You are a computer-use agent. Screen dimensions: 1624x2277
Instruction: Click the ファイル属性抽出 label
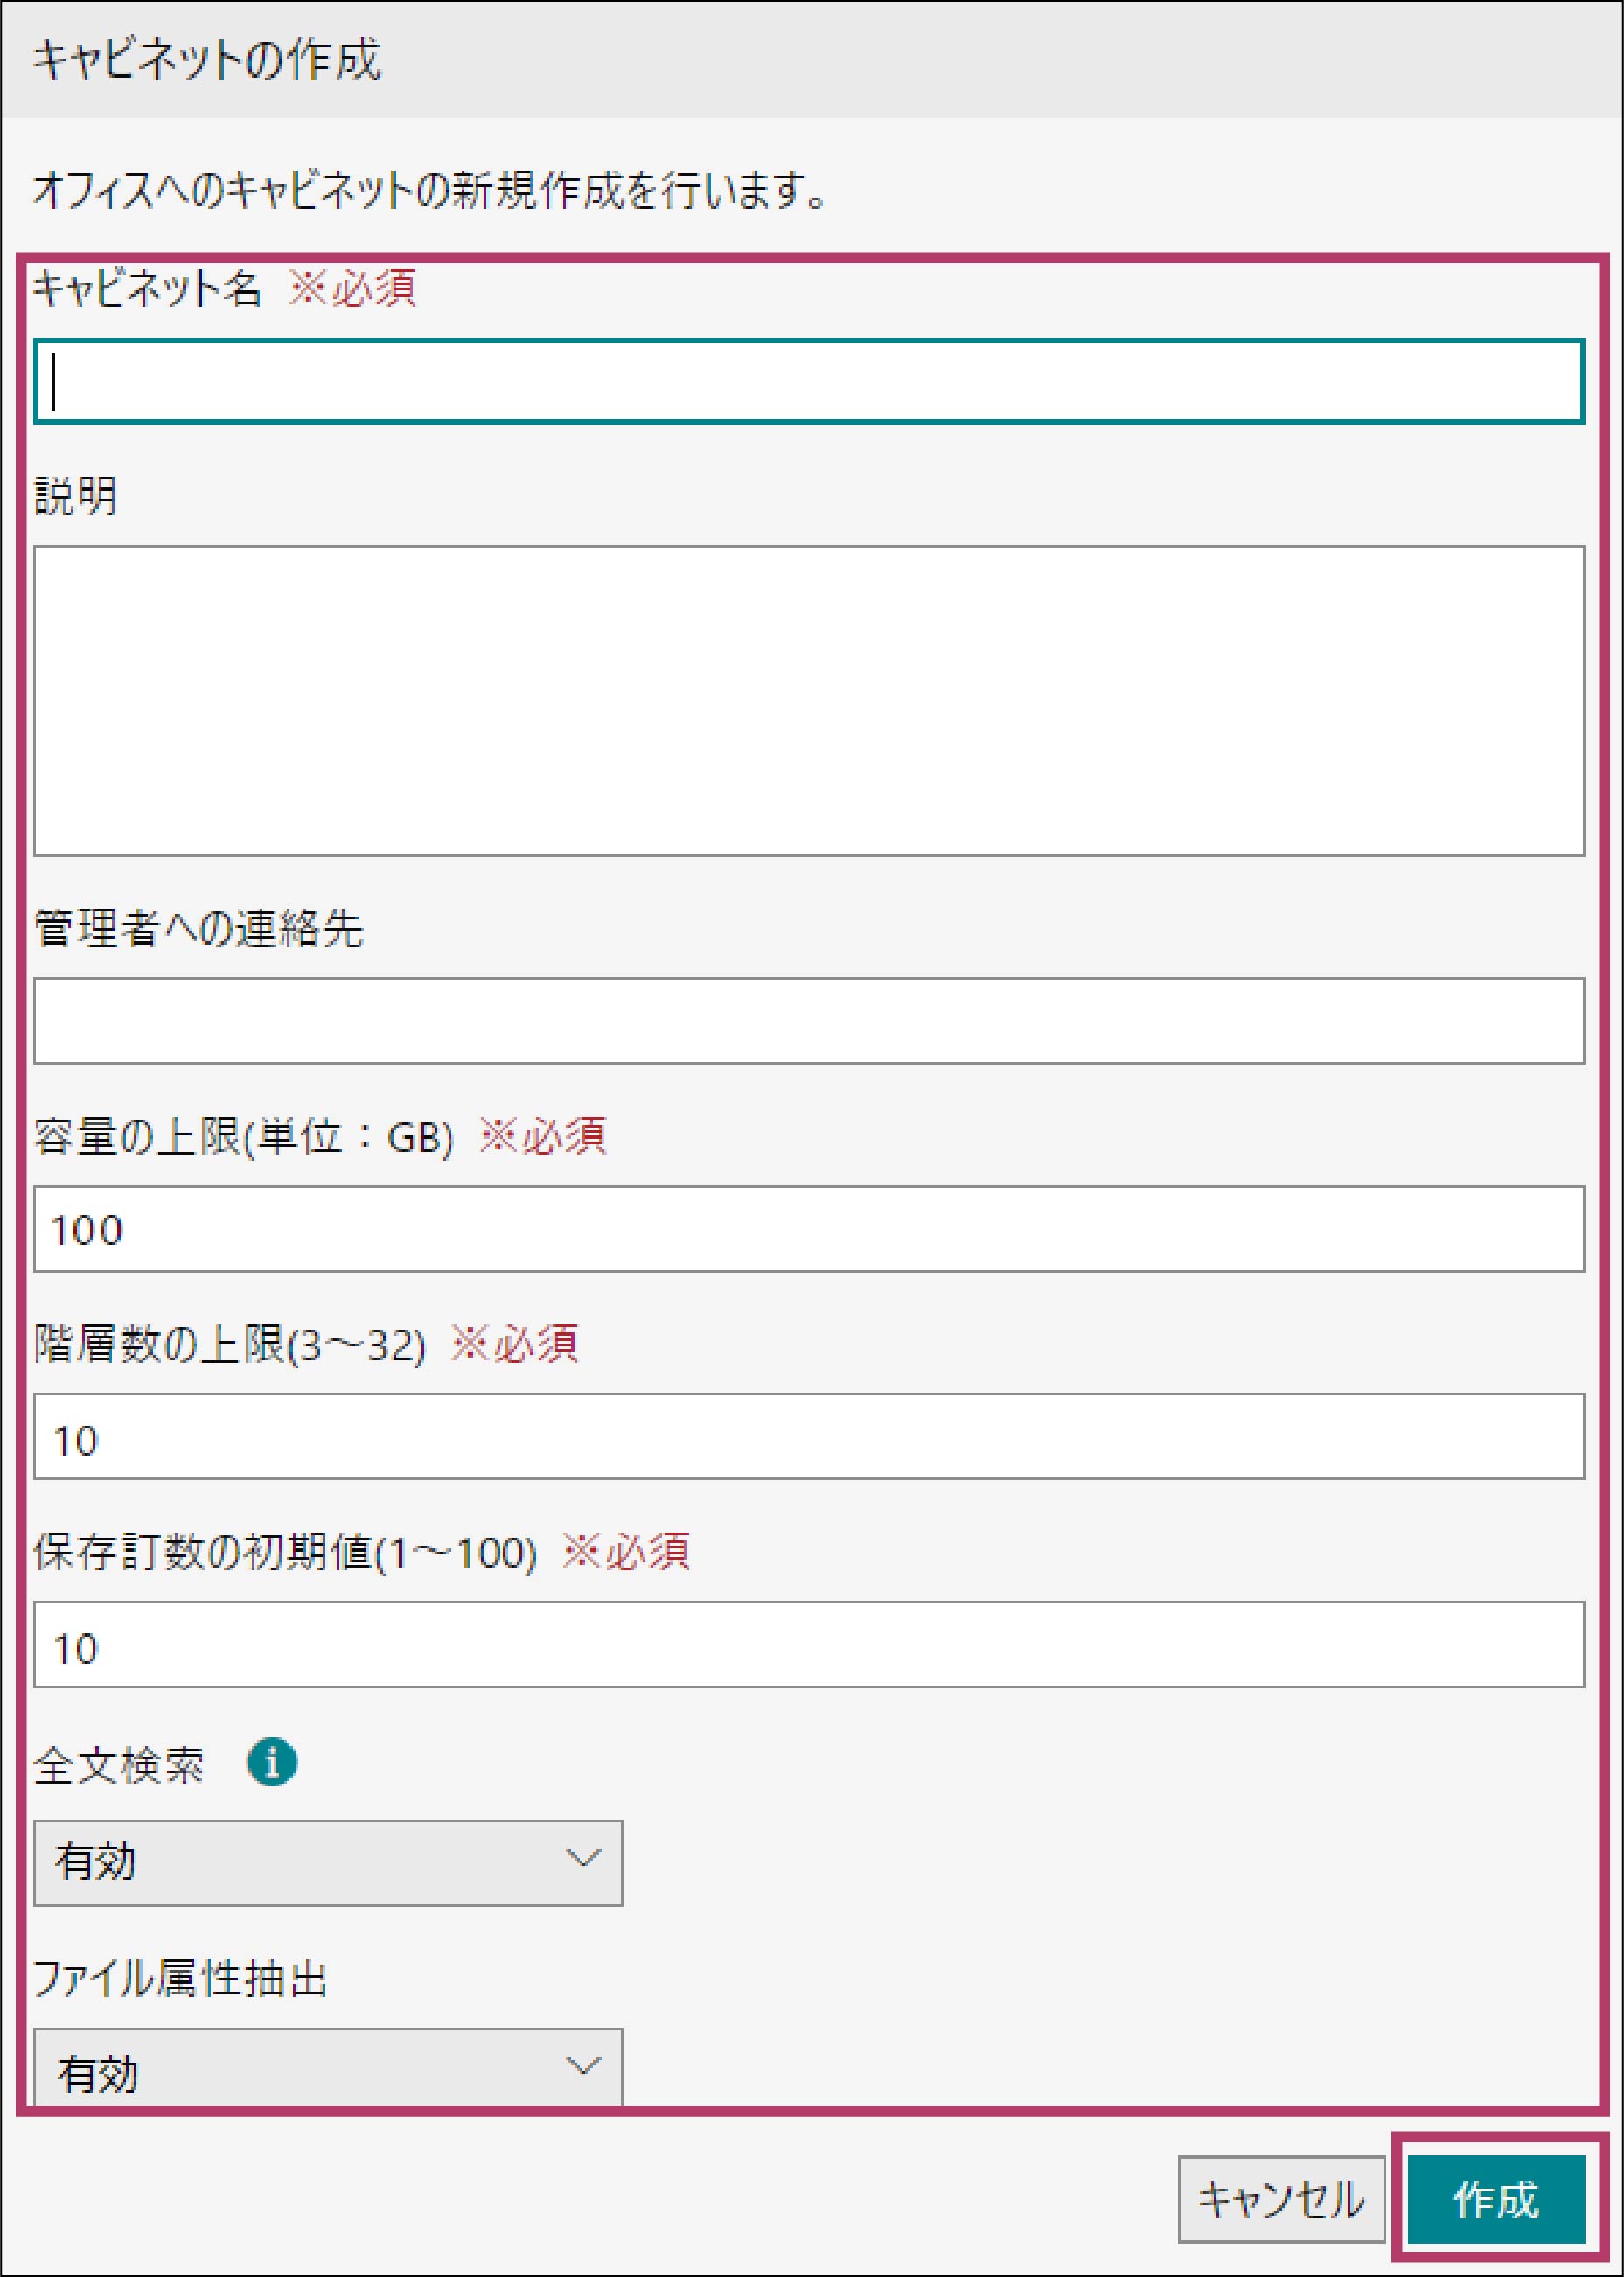pyautogui.click(x=181, y=1978)
